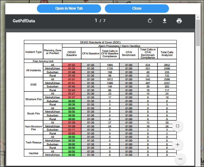The image size is (204, 167).
Task: Click the Open in New Tab button
Action: 69,8
